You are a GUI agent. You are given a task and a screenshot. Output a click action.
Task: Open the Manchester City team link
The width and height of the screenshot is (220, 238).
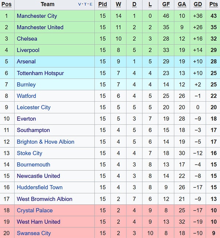(37, 16)
